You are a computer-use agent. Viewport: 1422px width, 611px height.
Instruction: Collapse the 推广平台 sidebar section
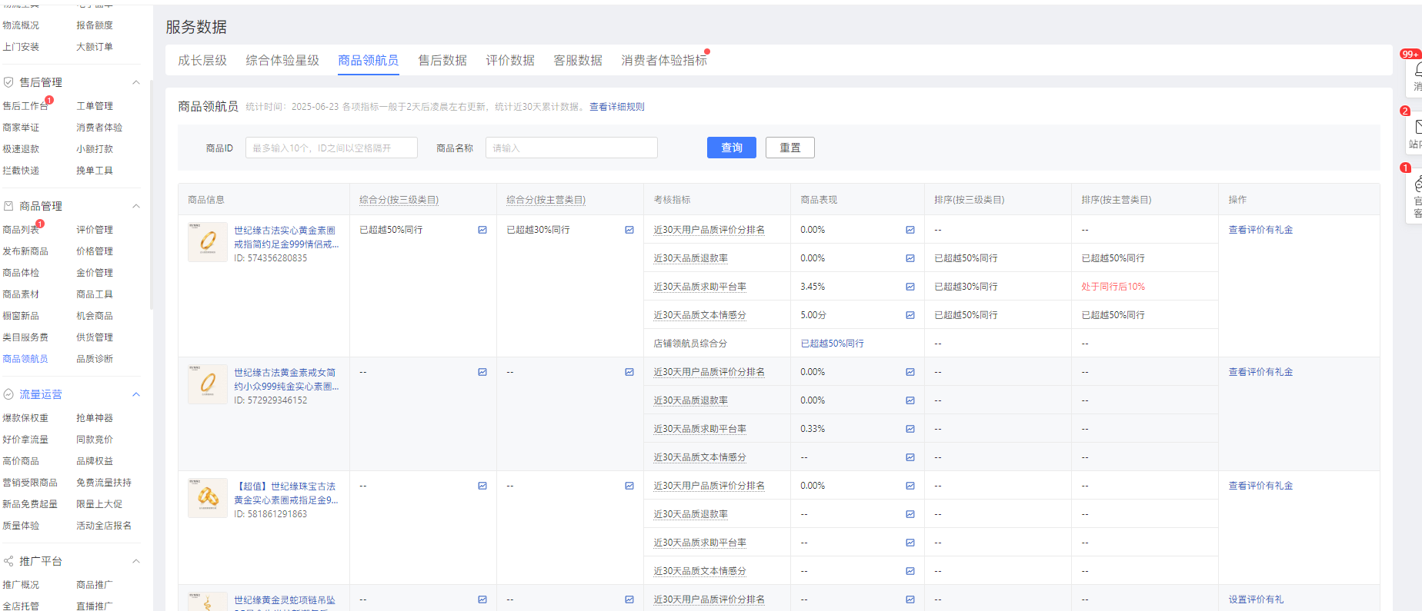point(136,561)
